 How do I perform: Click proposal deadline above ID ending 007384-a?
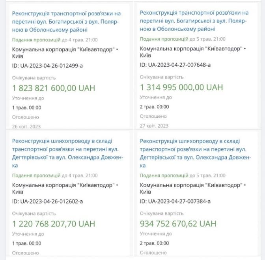tap(183, 175)
